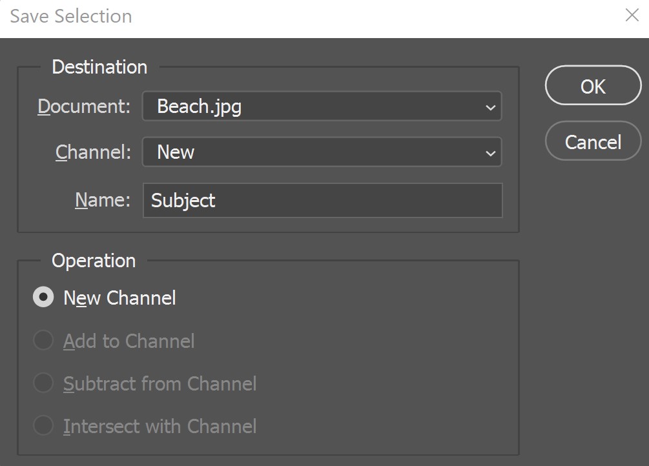Click the Operation group heading
The image size is (649, 466).
coord(94,260)
